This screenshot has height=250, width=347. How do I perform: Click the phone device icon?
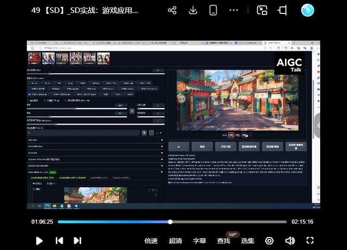point(213,10)
